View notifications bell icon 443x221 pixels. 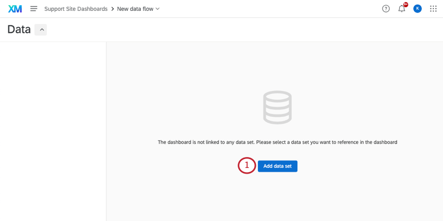pos(401,9)
